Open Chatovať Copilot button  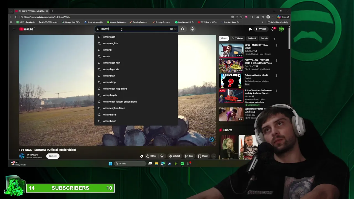(x=283, y=17)
